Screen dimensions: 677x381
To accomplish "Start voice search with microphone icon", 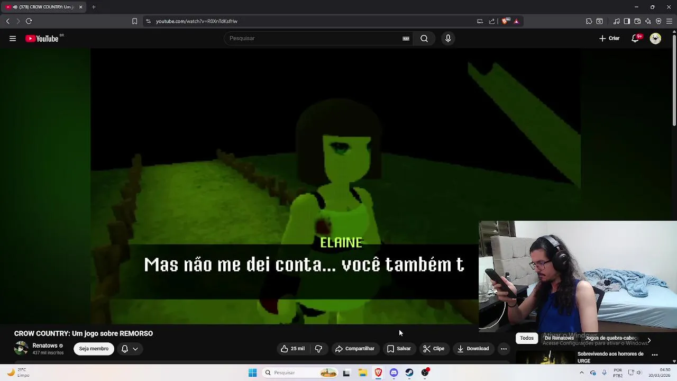I will (x=448, y=38).
